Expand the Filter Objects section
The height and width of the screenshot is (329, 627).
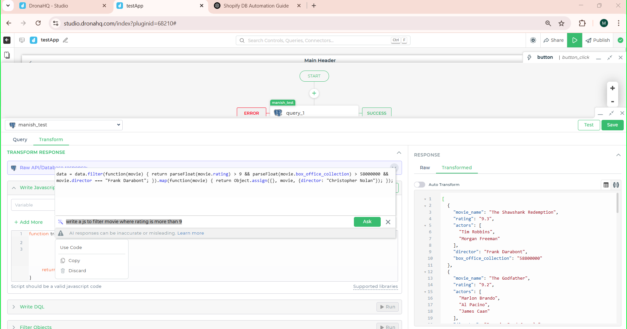click(14, 327)
